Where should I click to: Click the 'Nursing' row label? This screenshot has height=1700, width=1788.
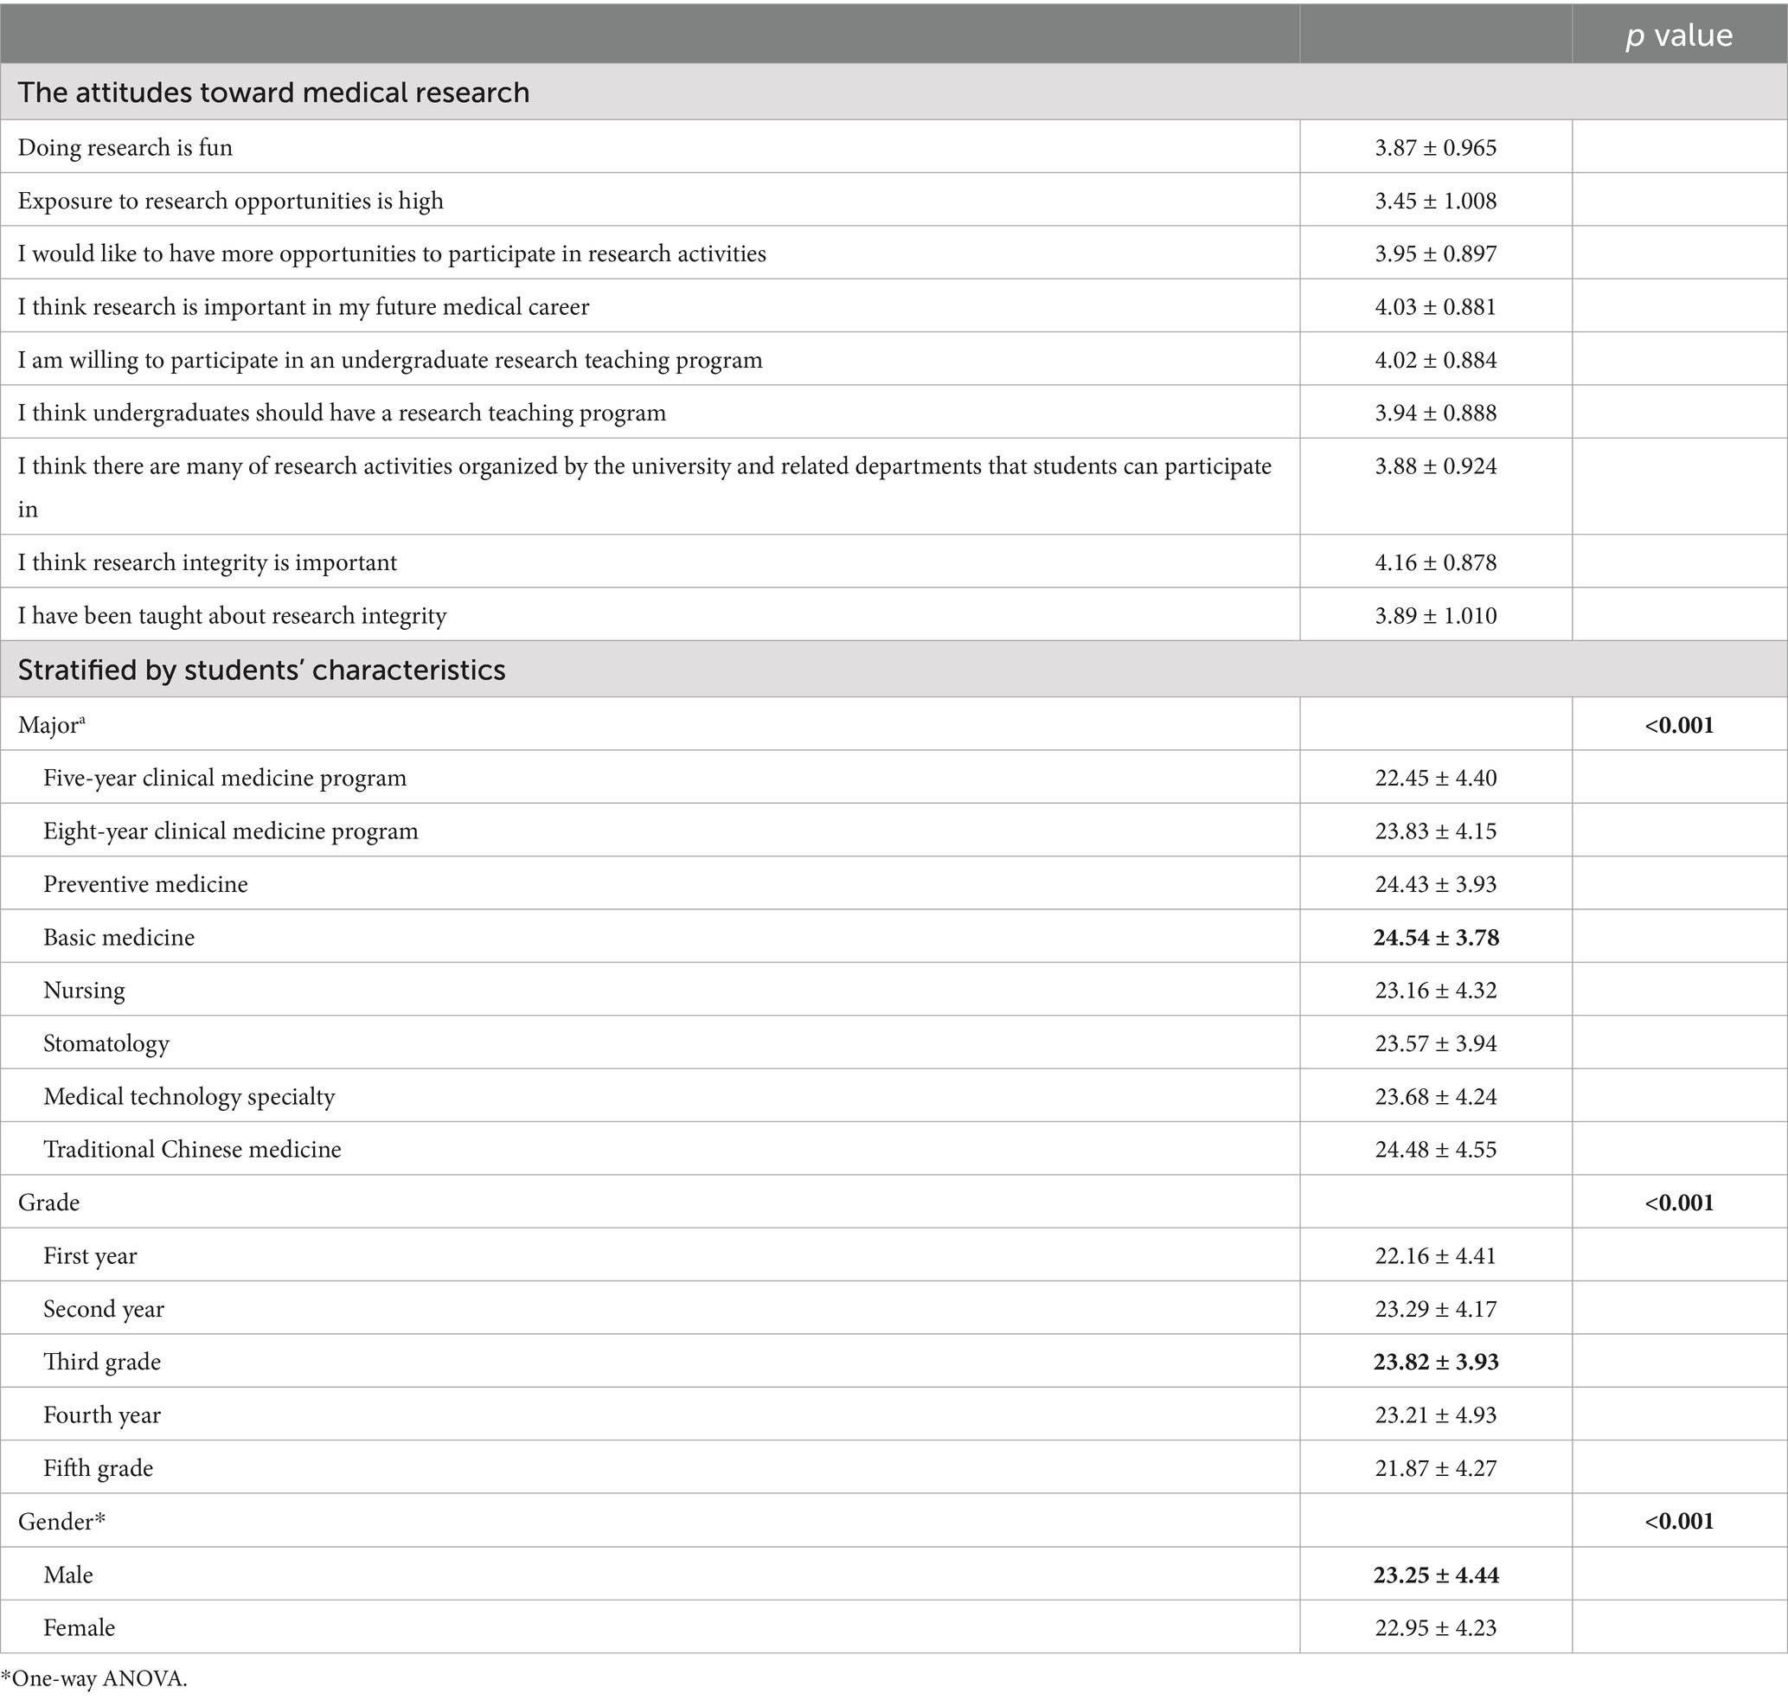coord(84,991)
